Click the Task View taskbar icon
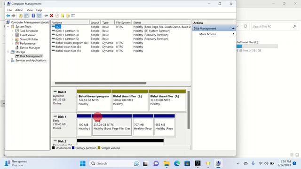301x169 pixels. [145, 163]
